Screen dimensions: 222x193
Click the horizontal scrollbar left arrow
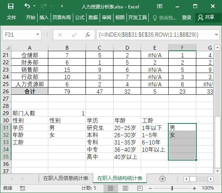[186, 179]
